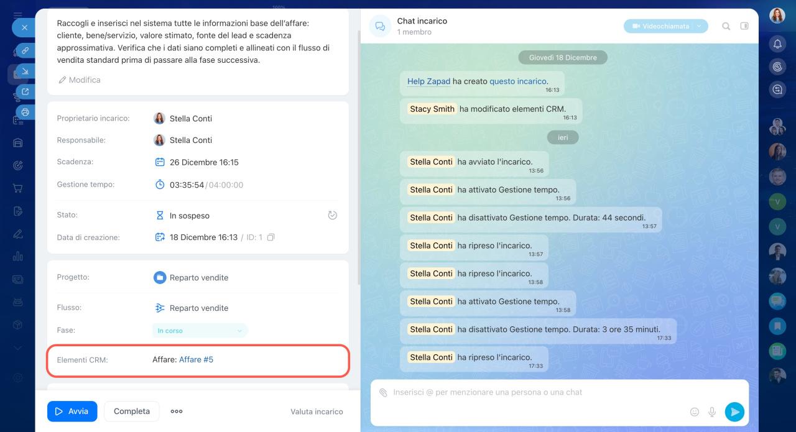Click the print icon on left strip

click(x=25, y=113)
